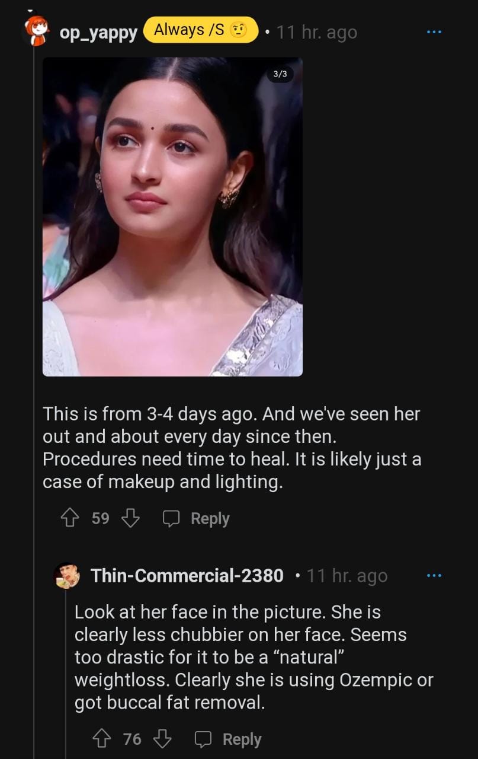Screen dimensions: 478x759
Task: Click the timestamp on Thin-Commercial-2380's reply
Action: coord(347,576)
